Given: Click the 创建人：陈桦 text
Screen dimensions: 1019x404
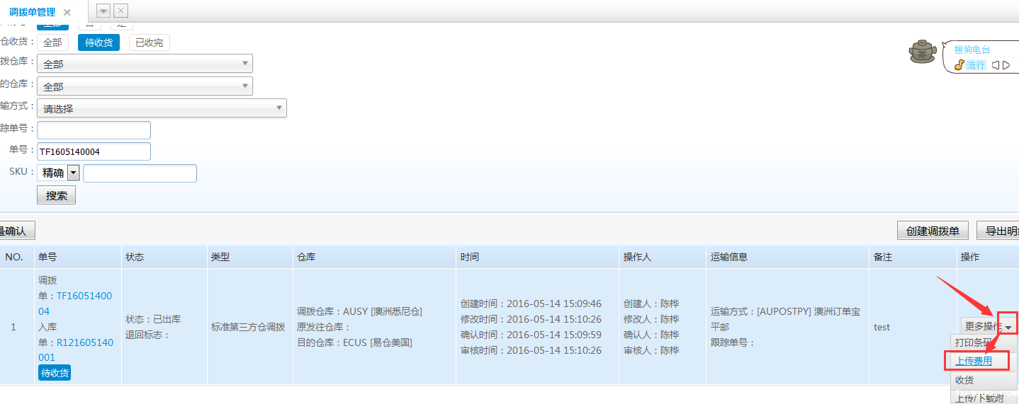Looking at the screenshot, I should (651, 304).
